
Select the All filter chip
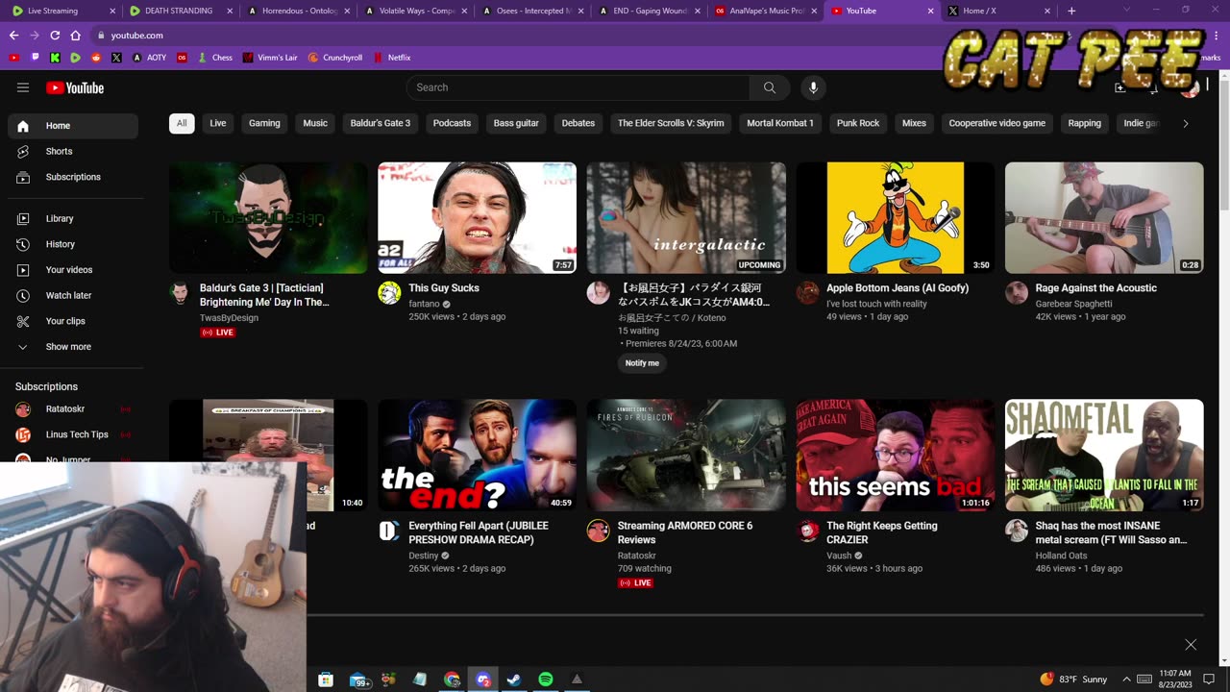coord(182,123)
